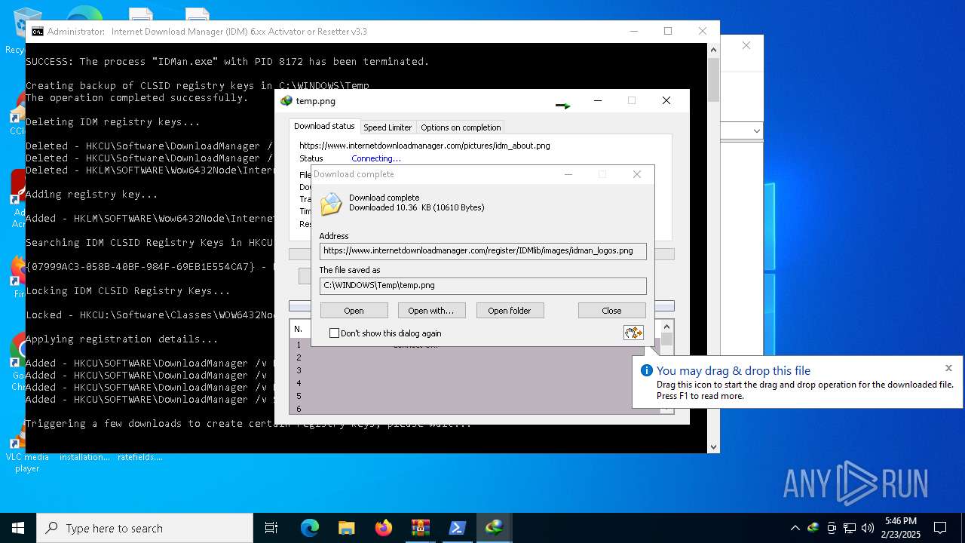The image size is (965, 543).
Task: Maximize the command prompt window
Action: pos(667,31)
